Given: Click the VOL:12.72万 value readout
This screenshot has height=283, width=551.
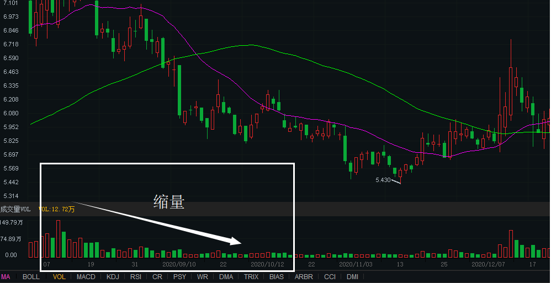Looking at the screenshot, I should [x=56, y=209].
